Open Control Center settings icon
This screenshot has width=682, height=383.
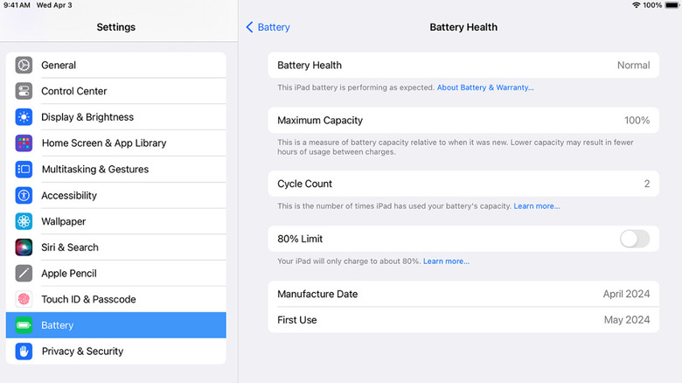24,91
